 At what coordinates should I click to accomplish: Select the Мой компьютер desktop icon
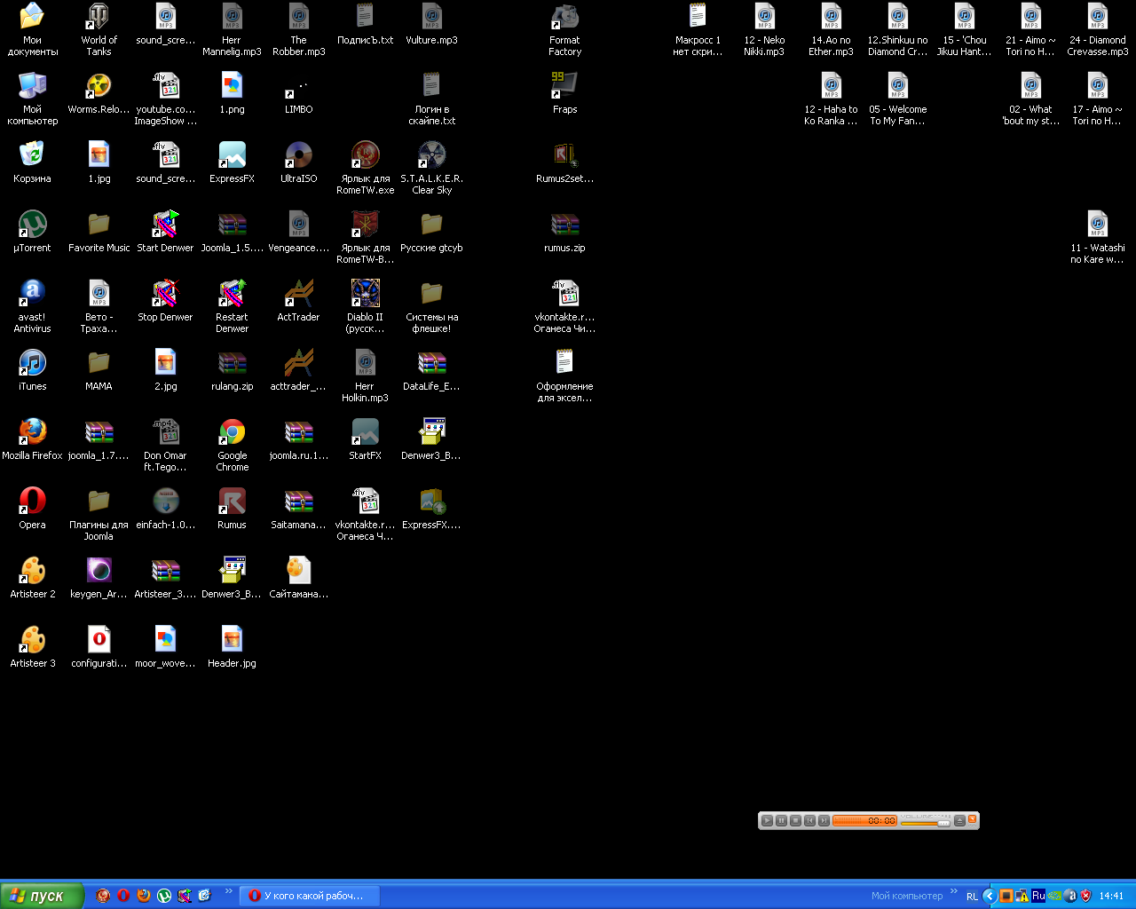tap(32, 99)
